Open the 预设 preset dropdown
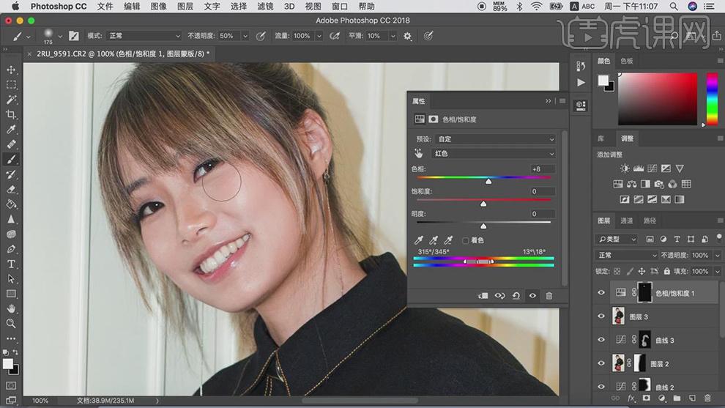The height and width of the screenshot is (408, 725). tap(495, 139)
